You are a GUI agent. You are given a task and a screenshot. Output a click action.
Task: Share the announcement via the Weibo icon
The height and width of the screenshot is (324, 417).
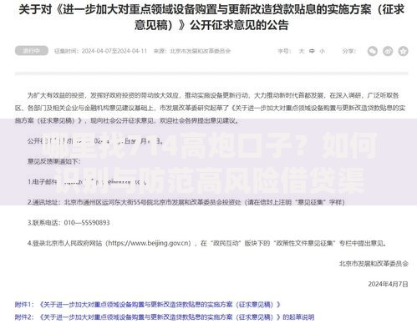tap(388, 51)
